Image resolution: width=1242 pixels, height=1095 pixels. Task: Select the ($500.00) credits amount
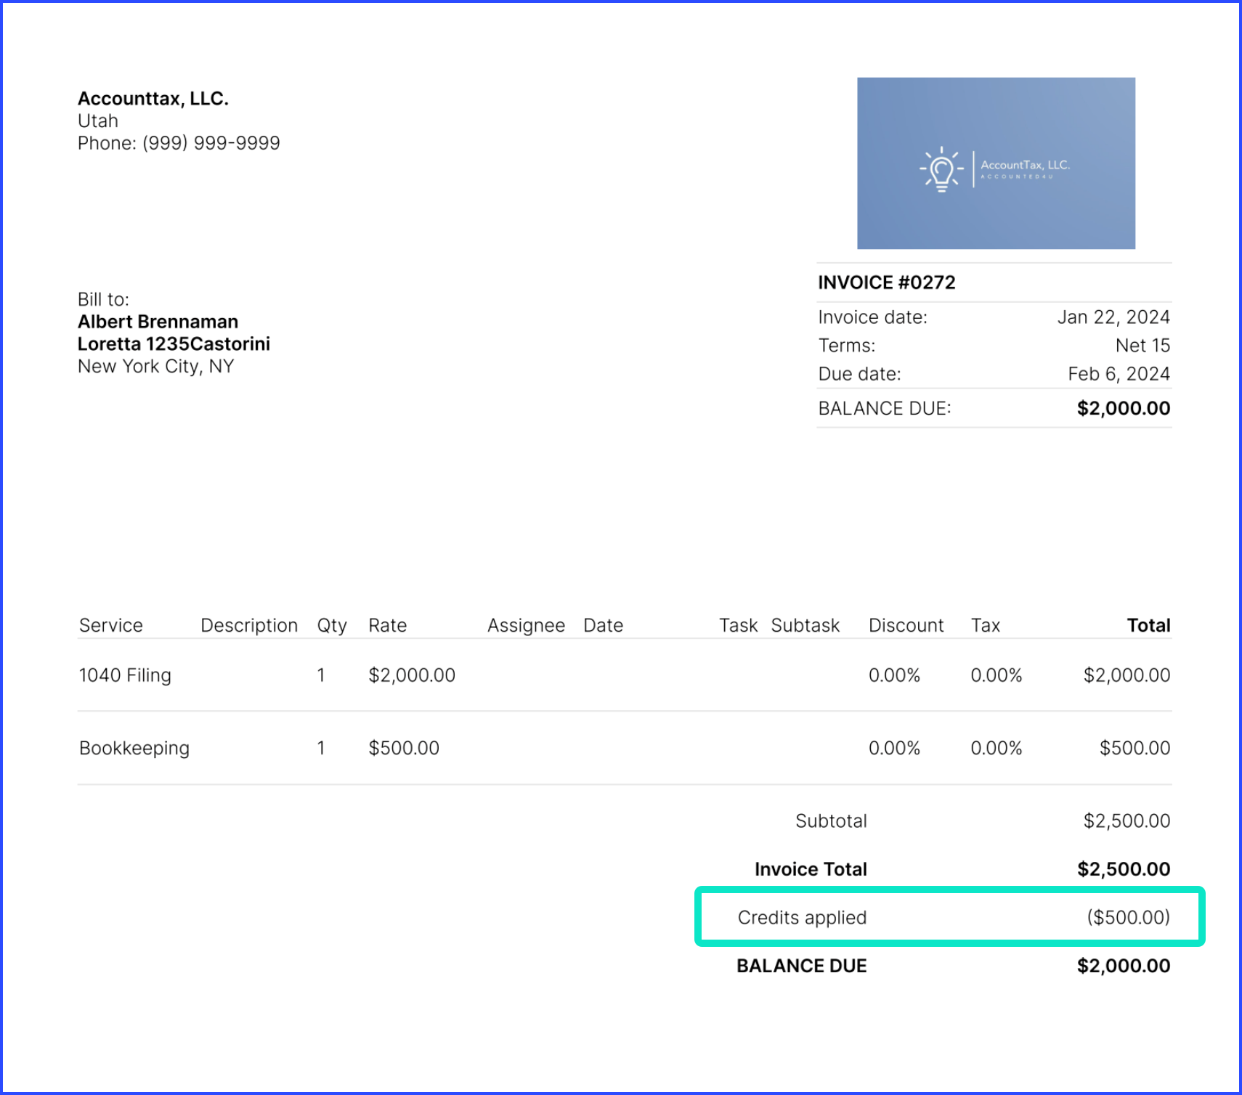pyautogui.click(x=1129, y=917)
